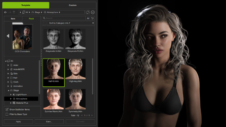Go forward with the right arrow icon
This screenshot has width=226, height=127.
pos(10,12)
